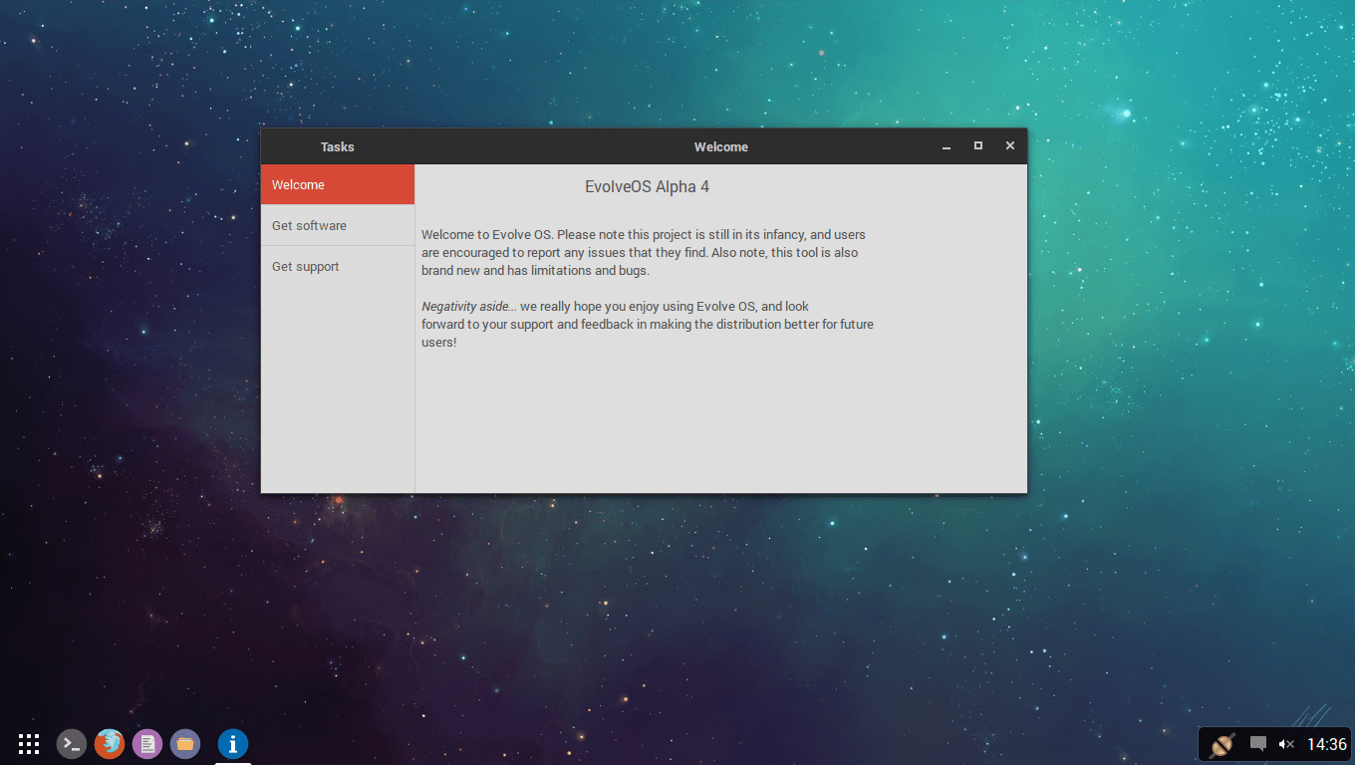Screen dimensions: 1355x765
Task: Open the file manager folder icon
Action: pyautogui.click(x=185, y=744)
